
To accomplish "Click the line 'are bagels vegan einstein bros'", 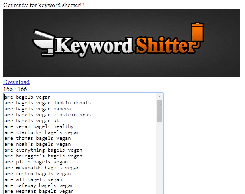I will 47,115.
